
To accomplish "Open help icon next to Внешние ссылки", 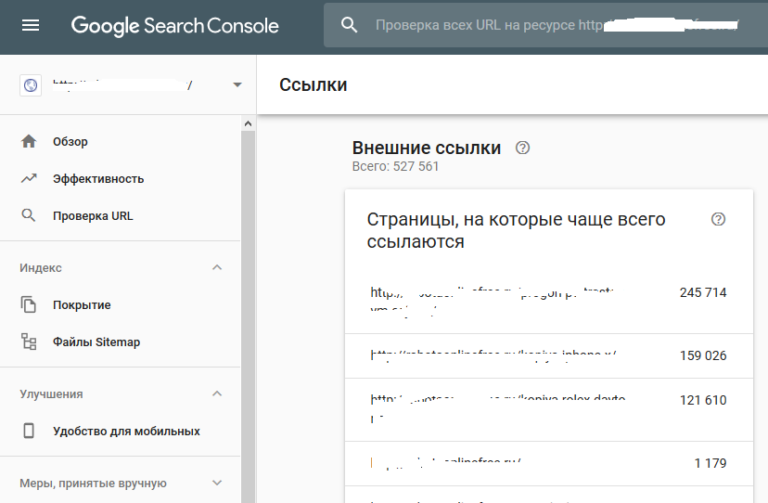I will click(522, 148).
